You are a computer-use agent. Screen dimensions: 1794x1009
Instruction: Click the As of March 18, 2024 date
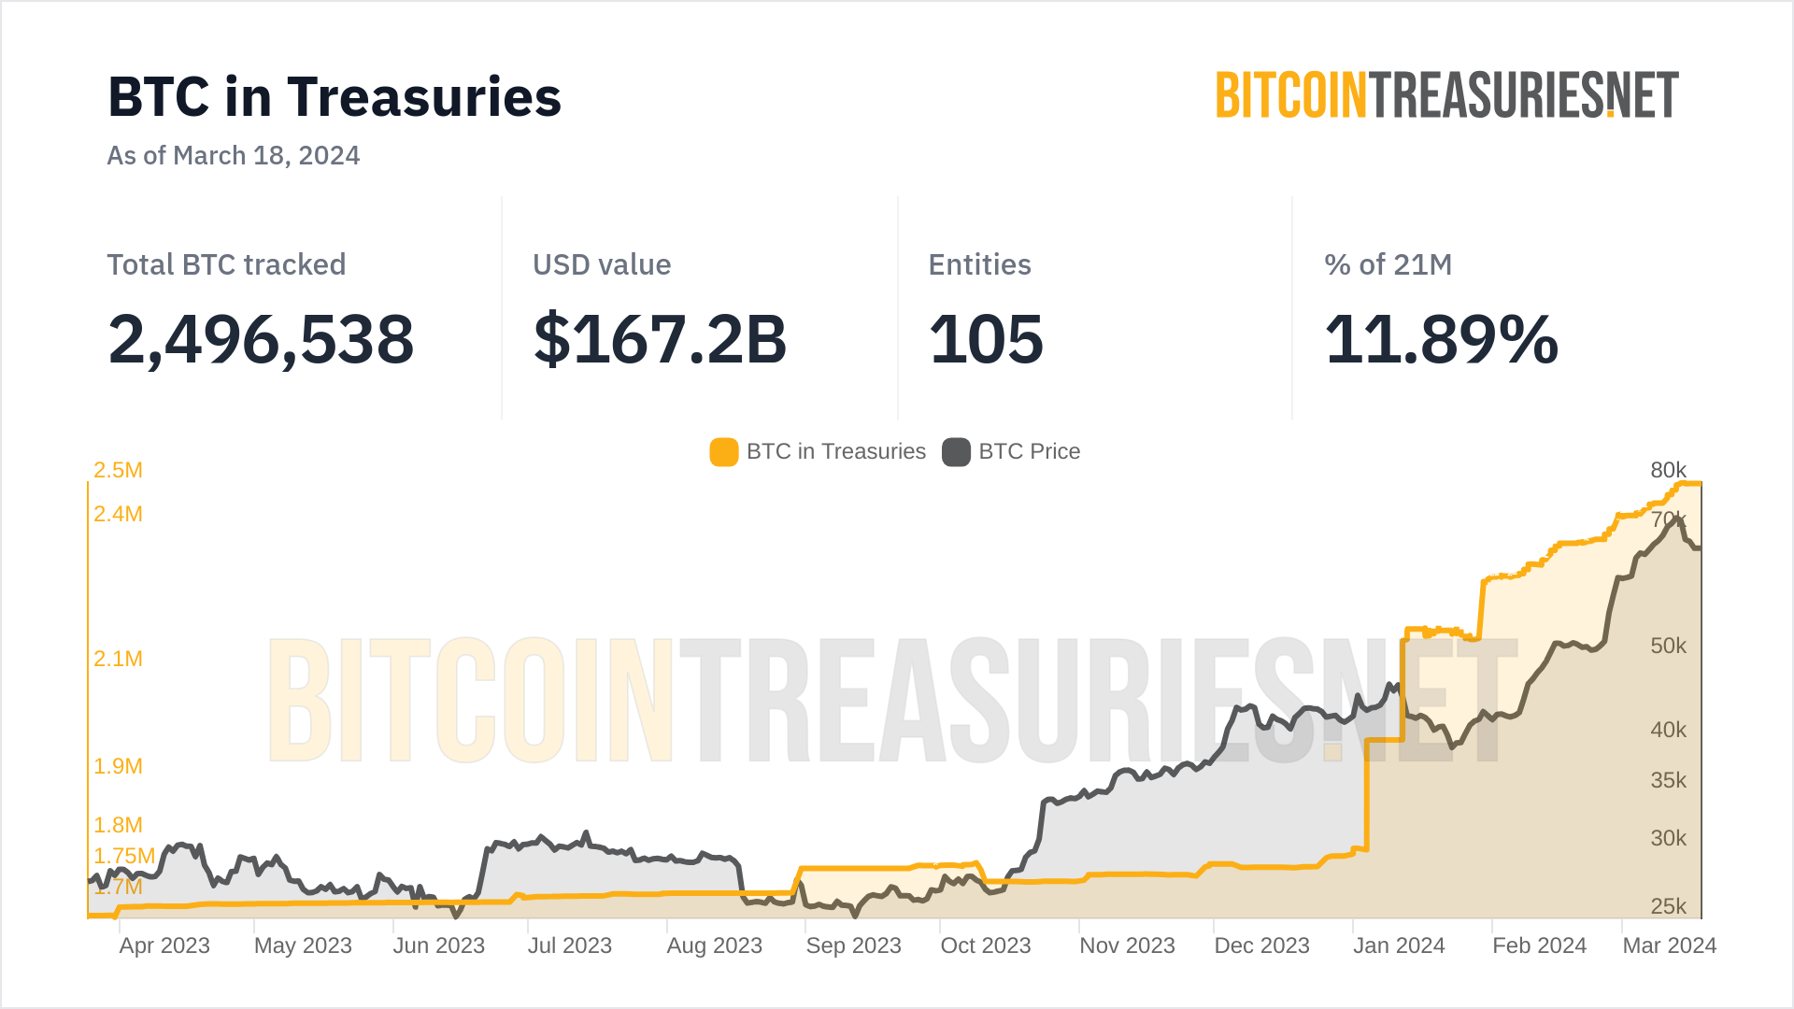(234, 156)
